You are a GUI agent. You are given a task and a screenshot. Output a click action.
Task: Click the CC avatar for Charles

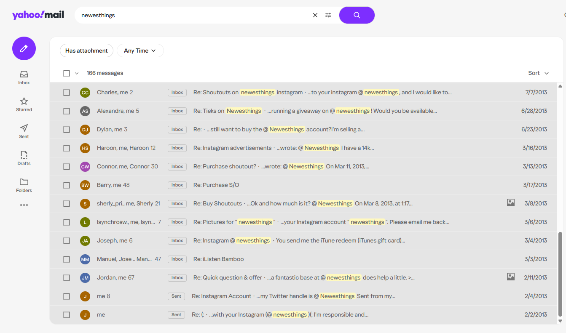click(x=85, y=93)
